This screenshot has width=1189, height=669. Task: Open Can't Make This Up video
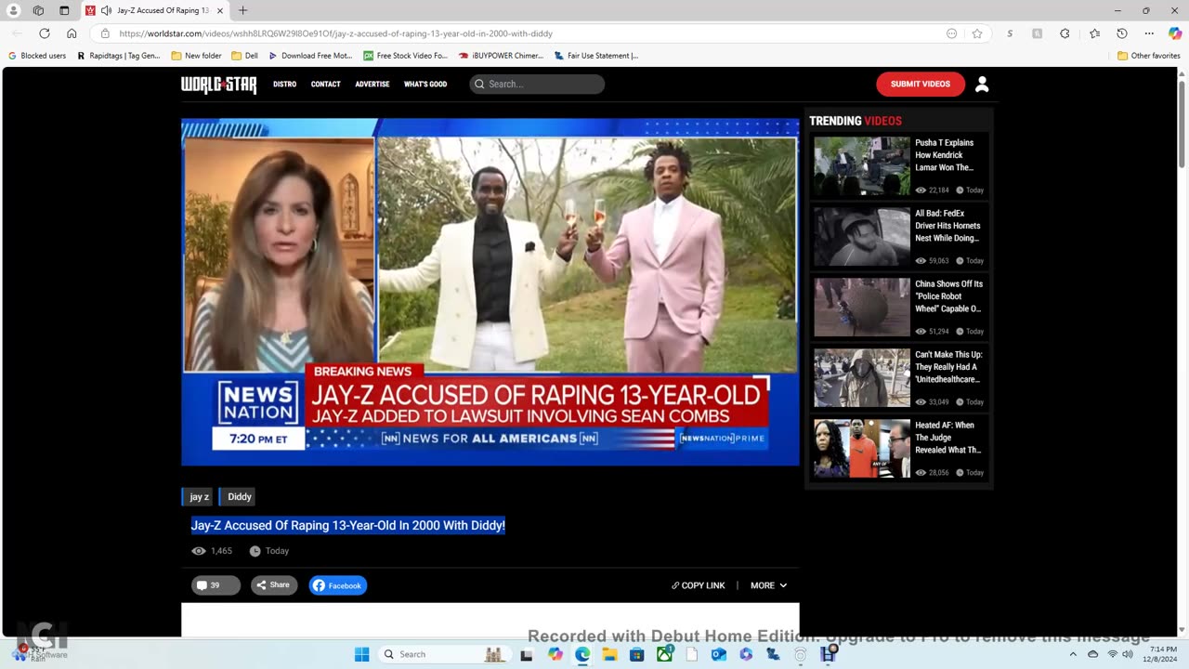coord(862,378)
